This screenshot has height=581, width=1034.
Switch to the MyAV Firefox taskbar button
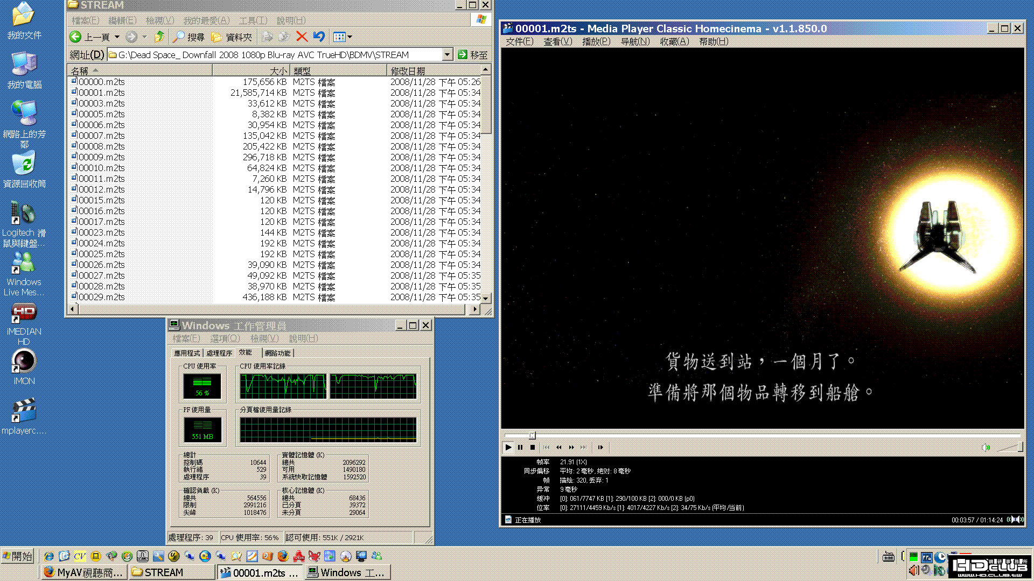coord(84,572)
